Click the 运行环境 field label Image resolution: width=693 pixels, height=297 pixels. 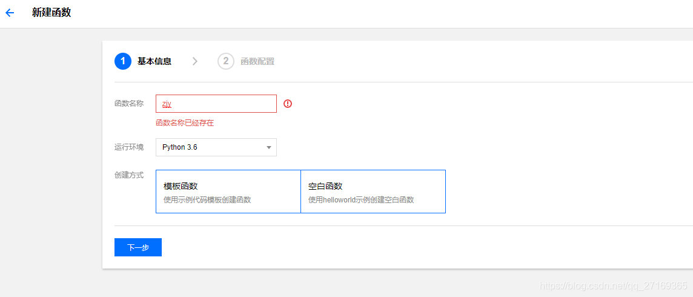129,147
